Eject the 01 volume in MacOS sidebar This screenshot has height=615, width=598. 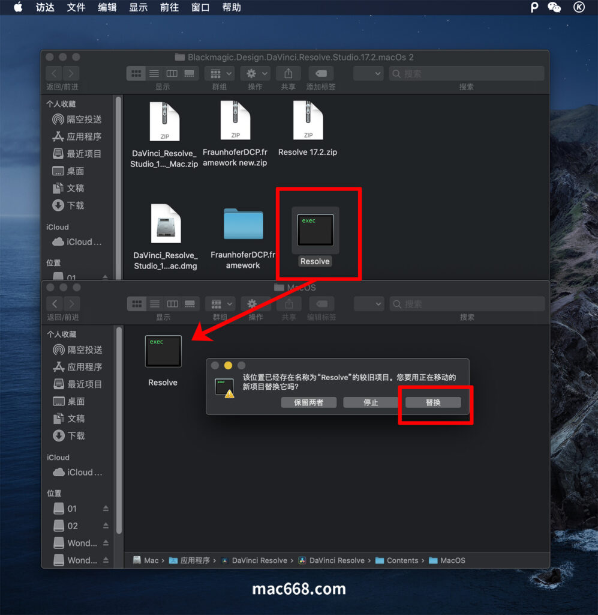[106, 508]
